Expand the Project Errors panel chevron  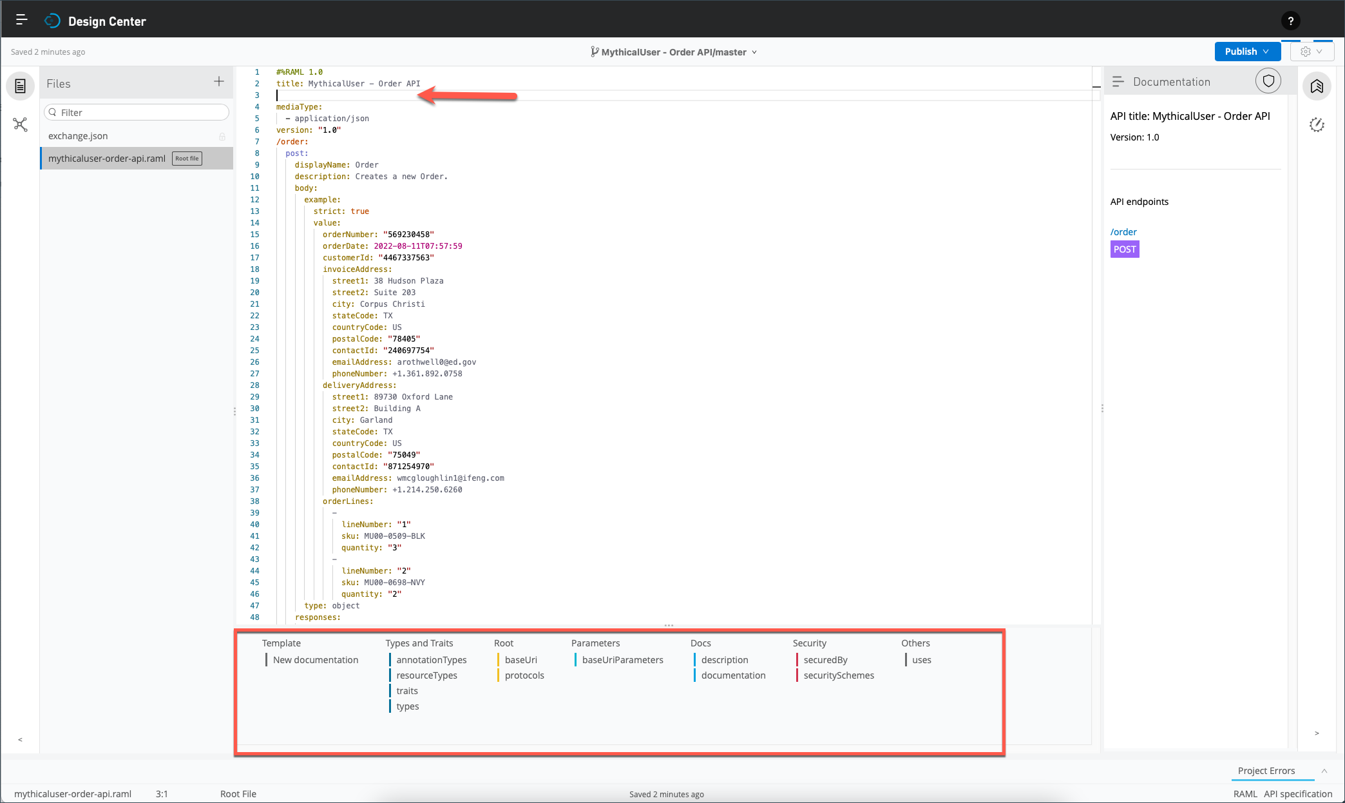[x=1324, y=771]
